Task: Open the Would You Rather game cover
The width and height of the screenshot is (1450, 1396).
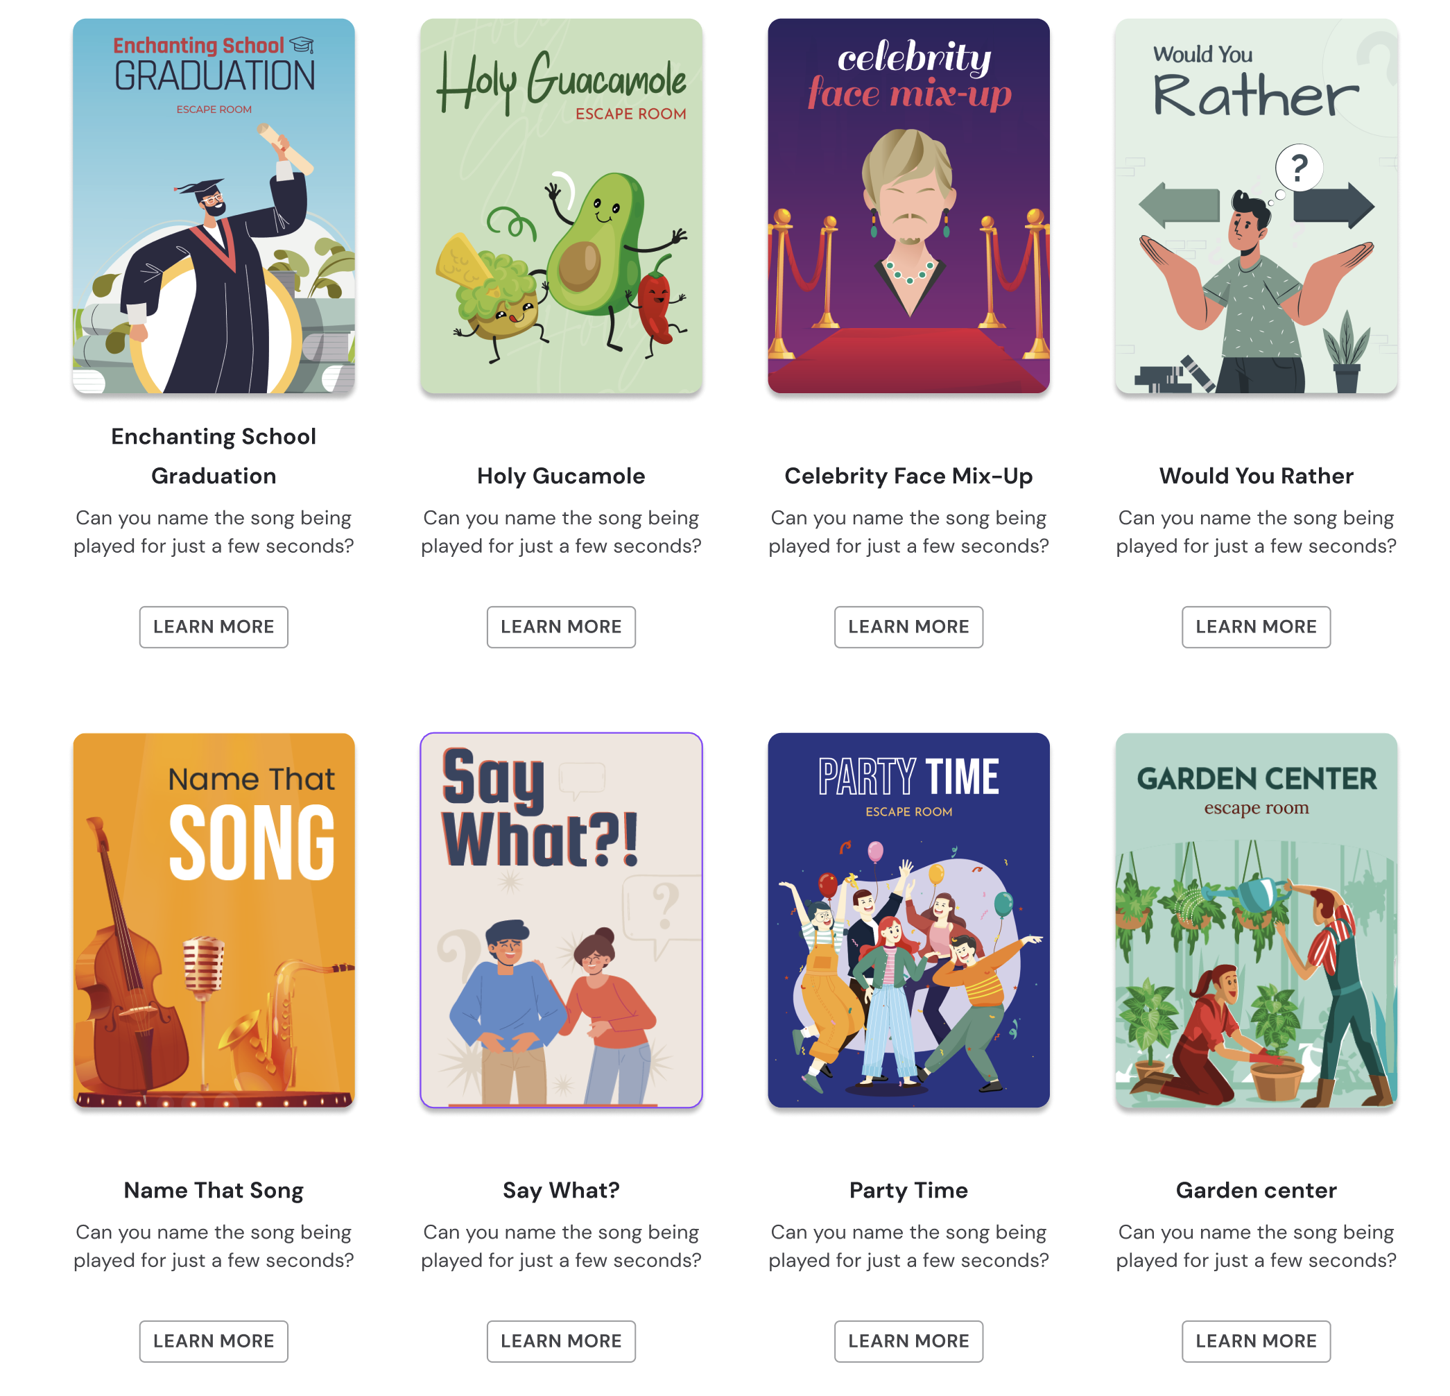Action: click(x=1256, y=206)
